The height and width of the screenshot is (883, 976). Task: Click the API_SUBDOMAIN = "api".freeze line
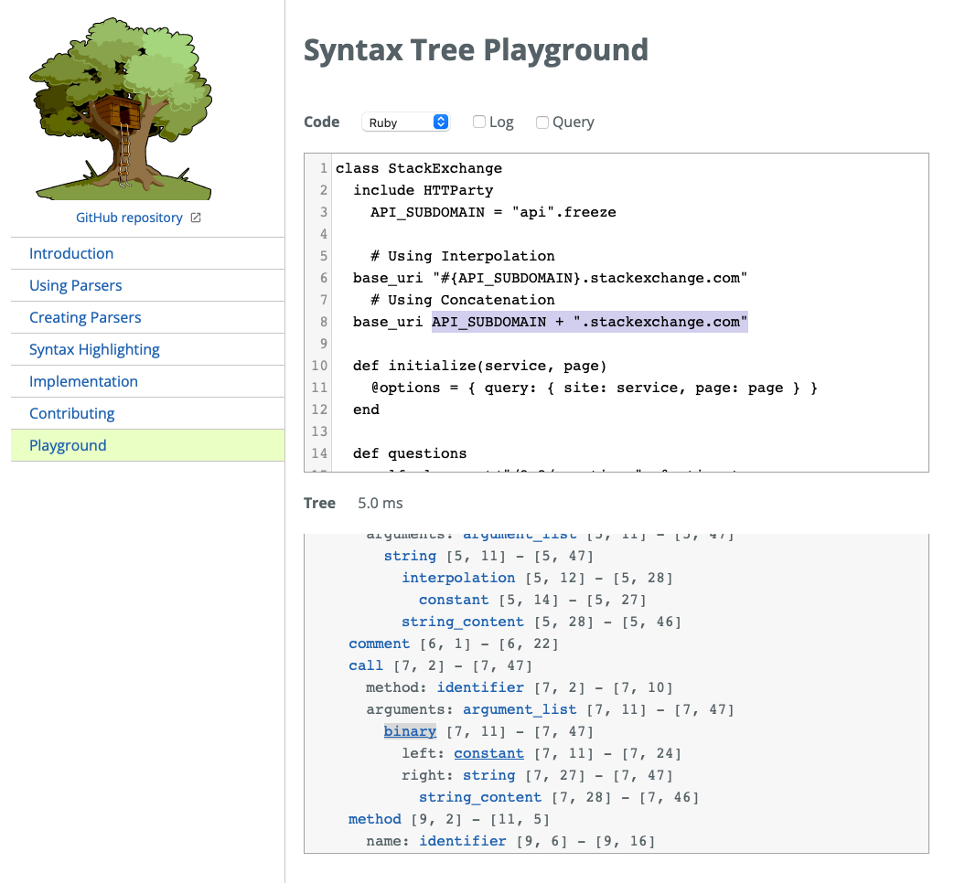tap(493, 212)
